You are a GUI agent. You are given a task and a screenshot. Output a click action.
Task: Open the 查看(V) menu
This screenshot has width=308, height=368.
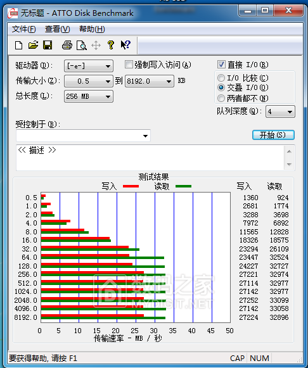point(57,29)
